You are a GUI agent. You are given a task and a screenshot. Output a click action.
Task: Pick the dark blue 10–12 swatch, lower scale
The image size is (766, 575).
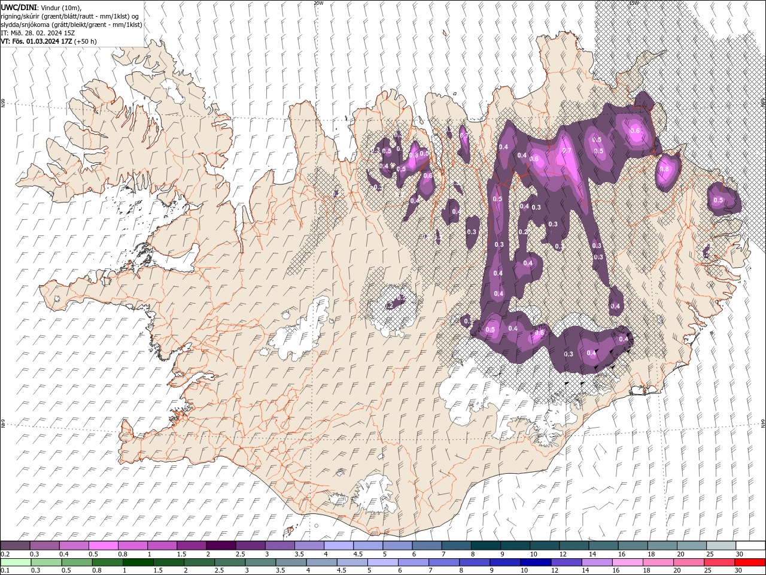pos(536,562)
